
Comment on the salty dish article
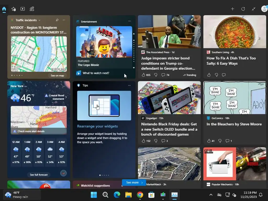pos(224,75)
